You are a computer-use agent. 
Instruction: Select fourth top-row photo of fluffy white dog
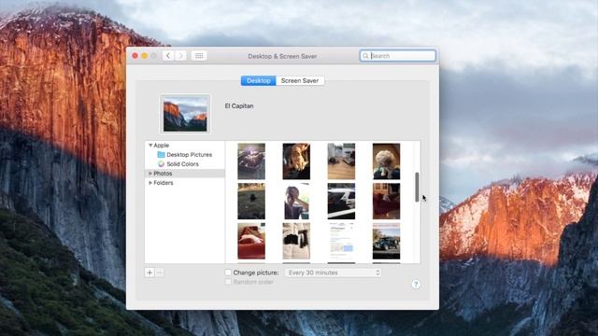[x=386, y=161]
